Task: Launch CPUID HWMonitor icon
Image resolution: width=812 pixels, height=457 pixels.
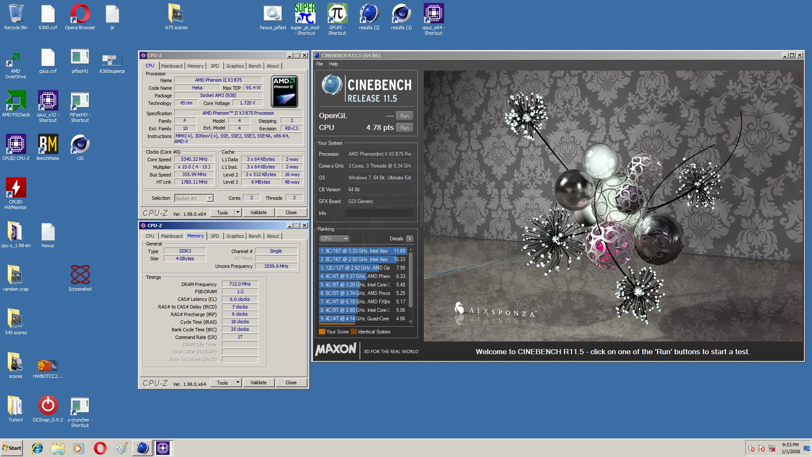Action: [x=16, y=193]
